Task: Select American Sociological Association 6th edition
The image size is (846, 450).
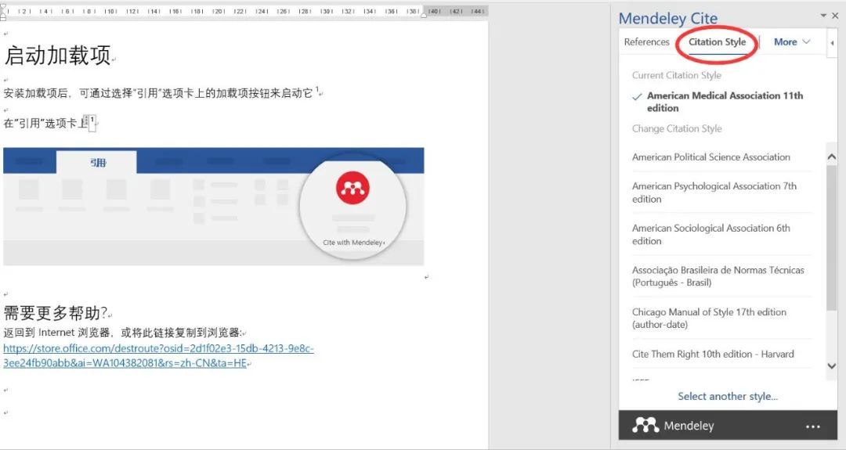Action: point(711,235)
